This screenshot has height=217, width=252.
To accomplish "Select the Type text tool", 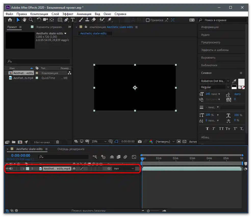I will pyautogui.click(x=73, y=20).
